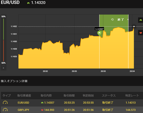Click the ステータス column header
Image resolution: width=143 pixels, height=113 pixels.
pyautogui.click(x=109, y=95)
